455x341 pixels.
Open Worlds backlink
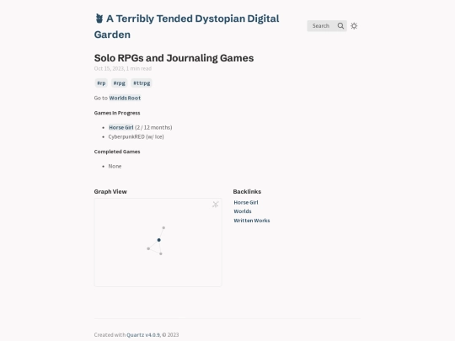tap(243, 211)
